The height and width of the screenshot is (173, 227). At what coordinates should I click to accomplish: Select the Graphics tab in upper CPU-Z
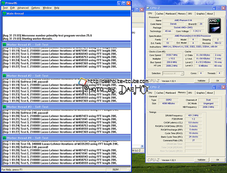(x=200, y=13)
